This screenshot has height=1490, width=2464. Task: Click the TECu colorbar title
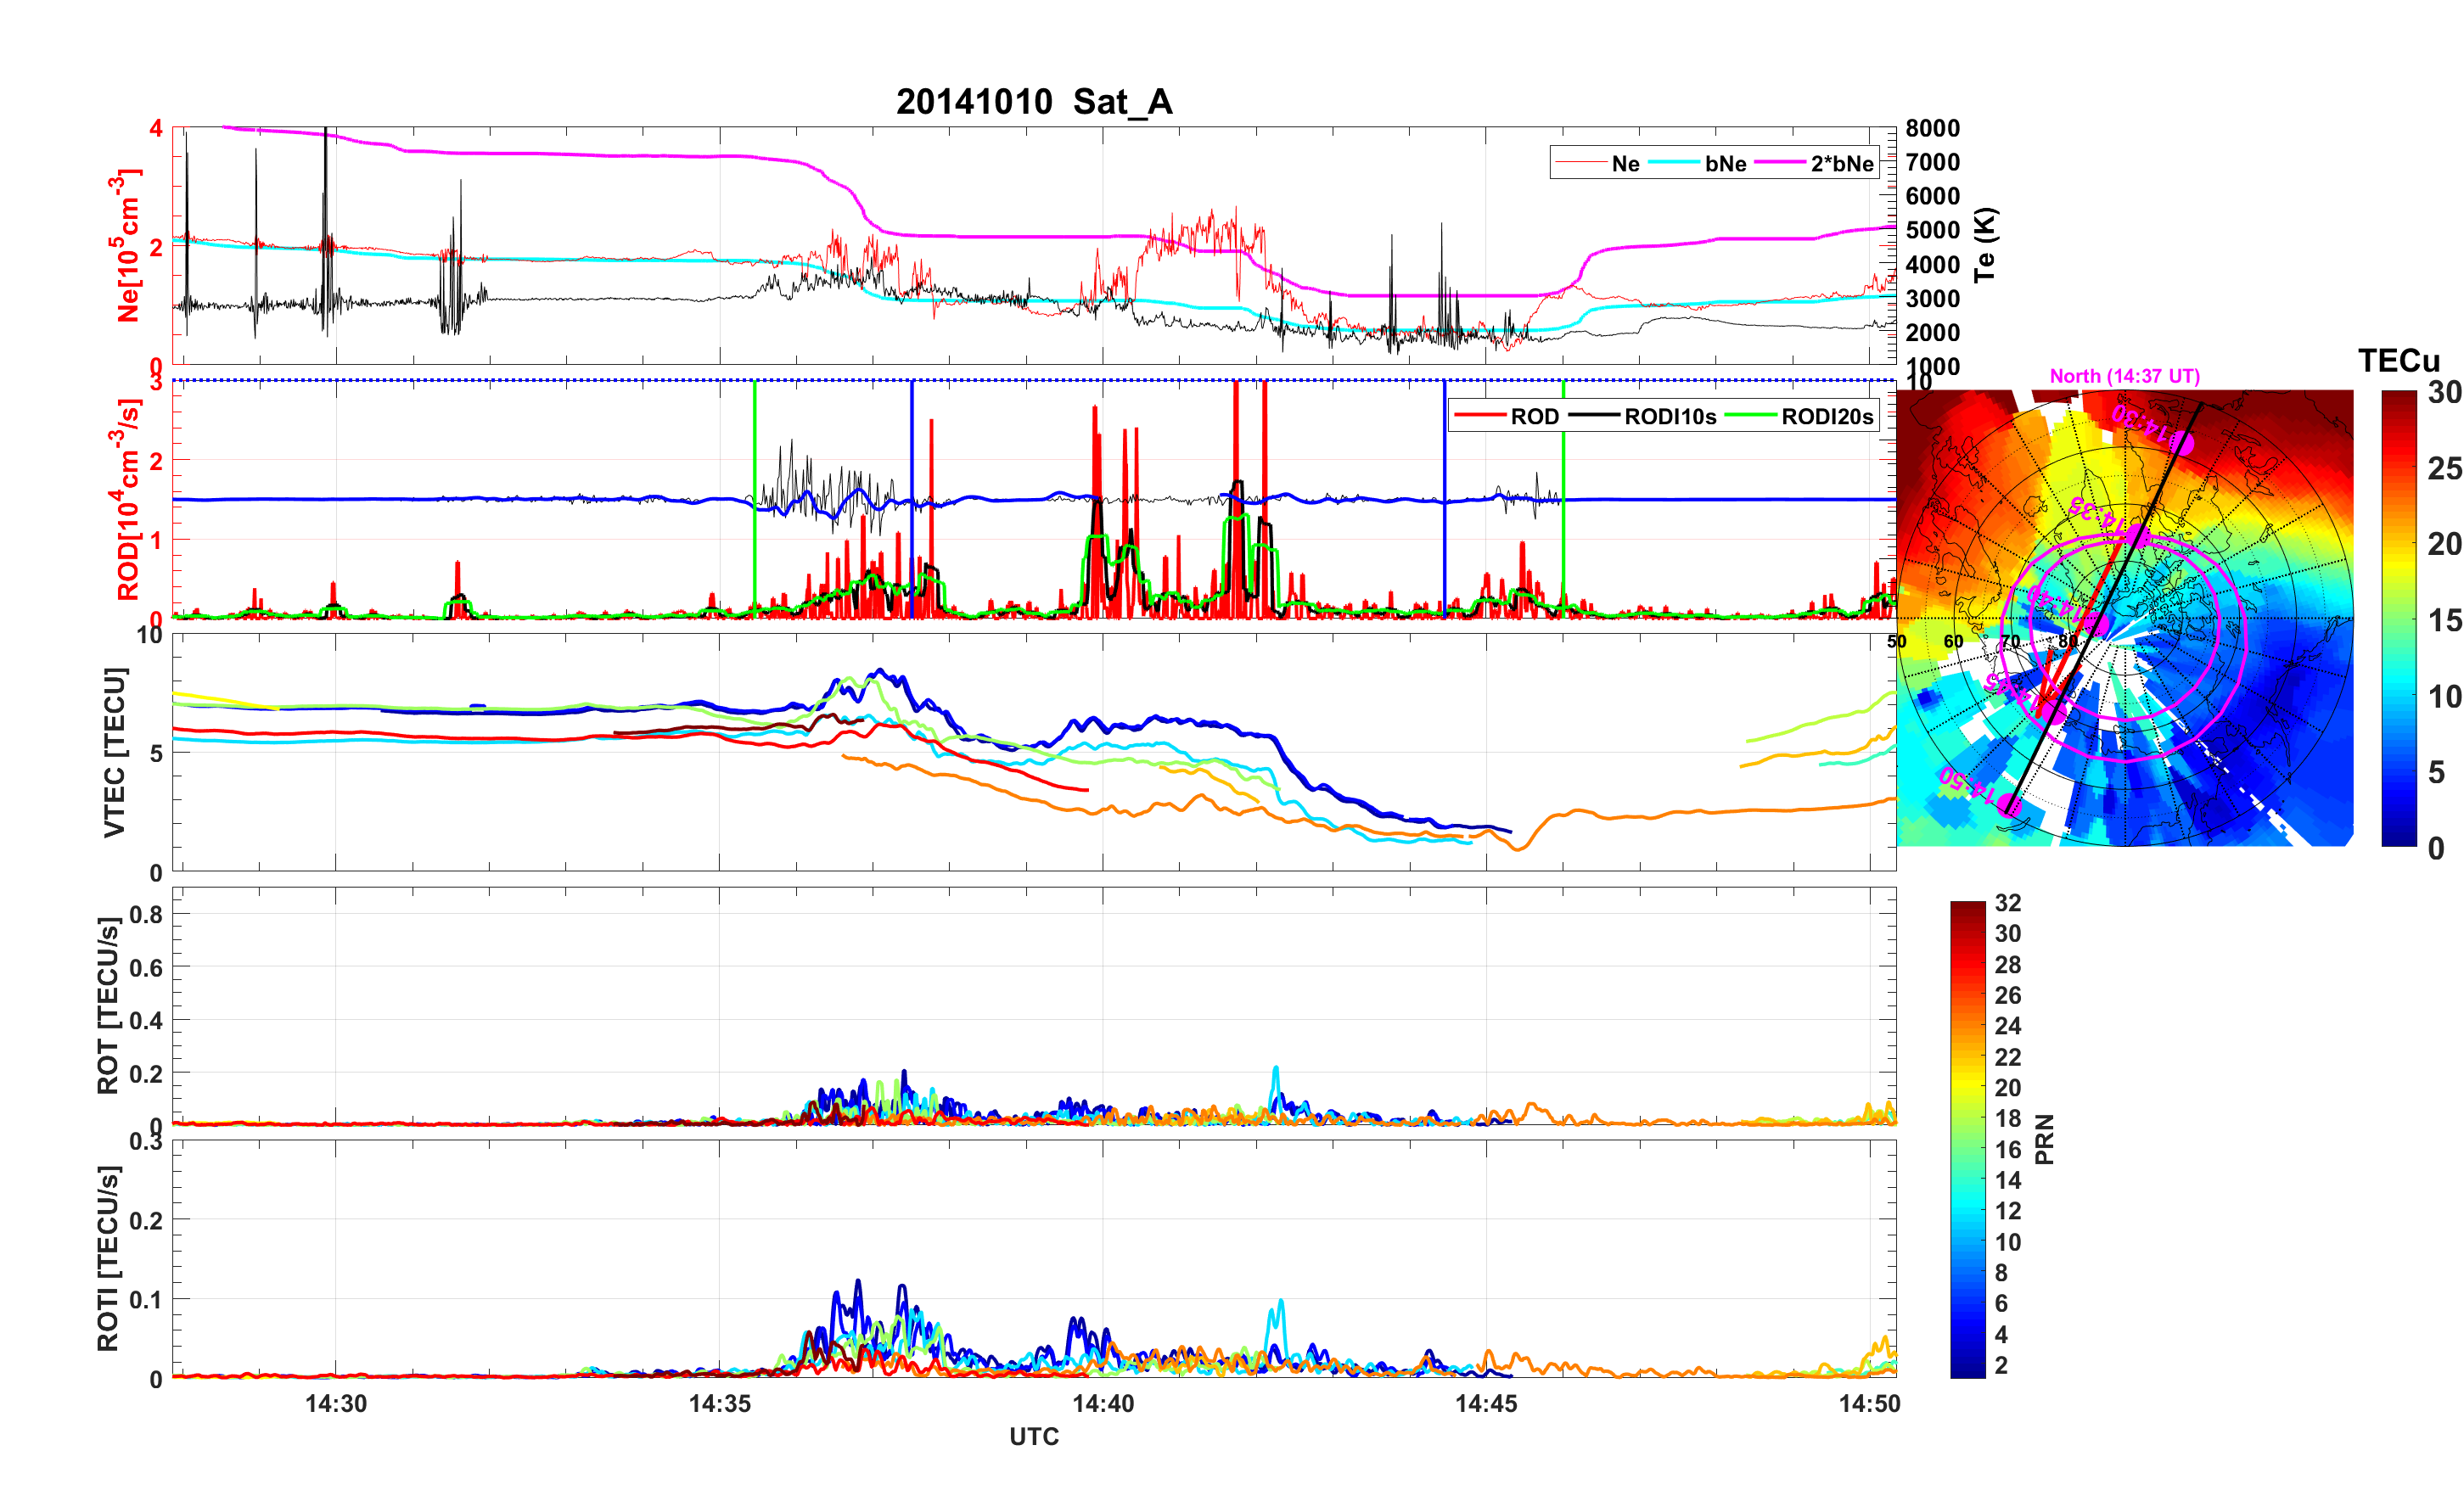[2398, 361]
